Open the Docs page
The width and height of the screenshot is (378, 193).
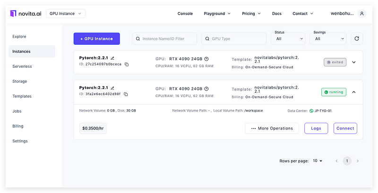coord(277,14)
